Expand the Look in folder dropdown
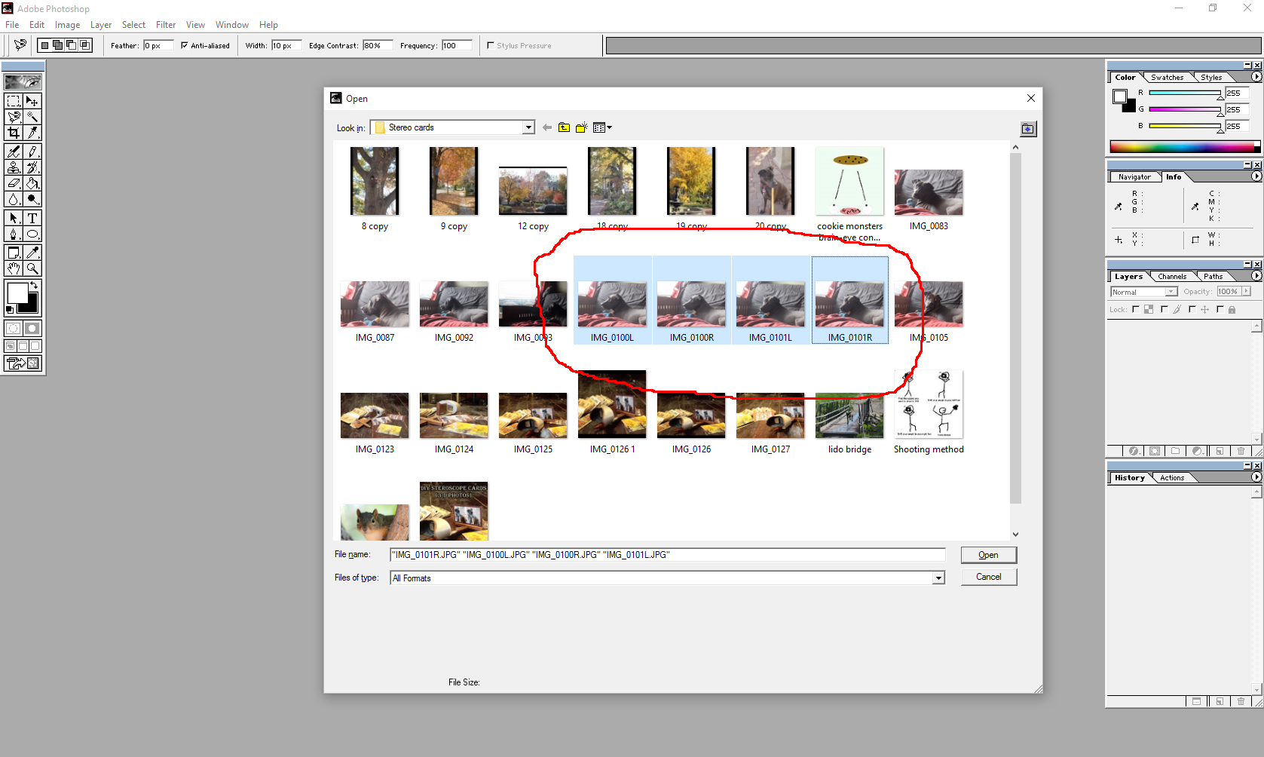The height and width of the screenshot is (757, 1264). (x=528, y=127)
